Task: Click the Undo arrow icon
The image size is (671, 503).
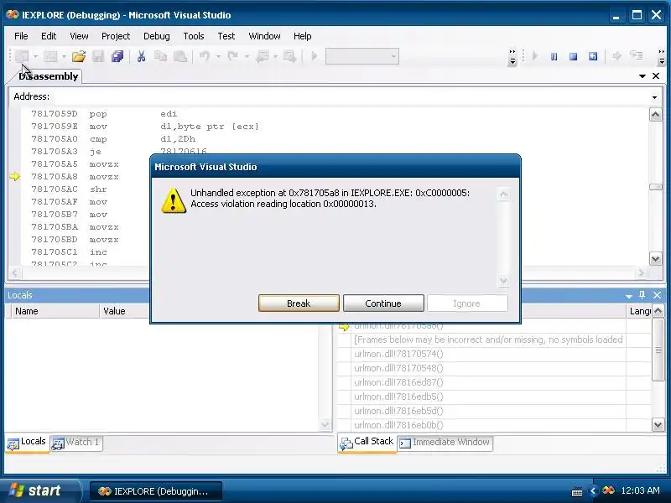Action: point(205,56)
